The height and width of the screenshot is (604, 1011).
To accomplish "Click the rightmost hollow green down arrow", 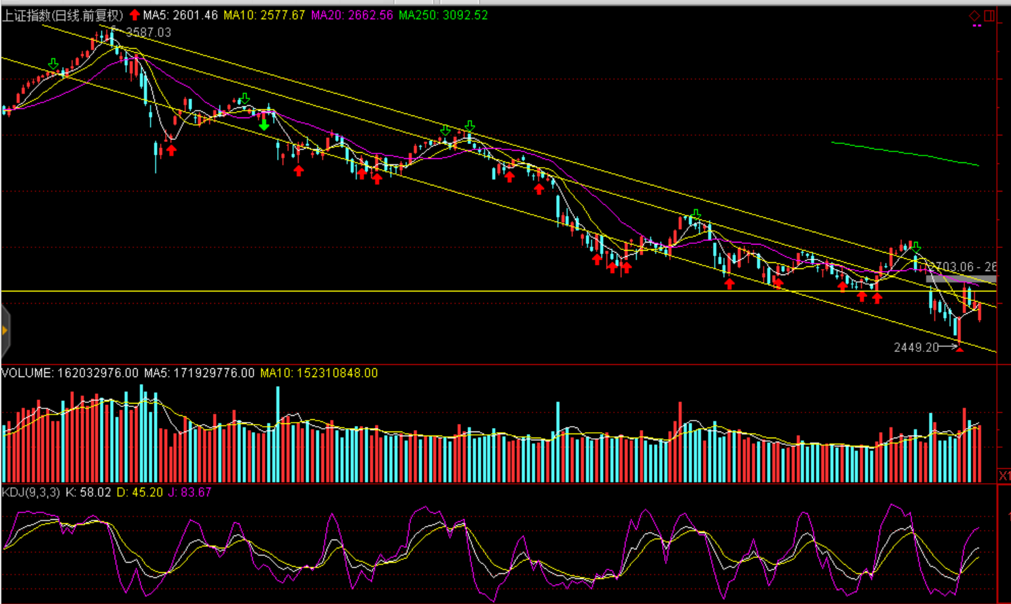I will click(x=916, y=247).
